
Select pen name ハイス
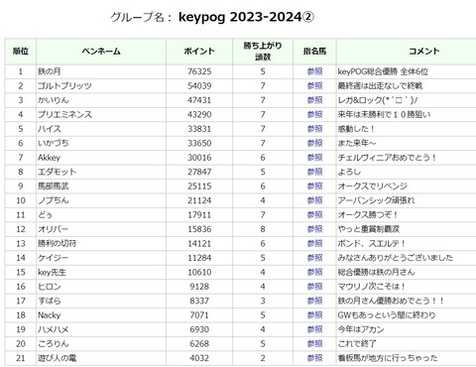coord(50,129)
